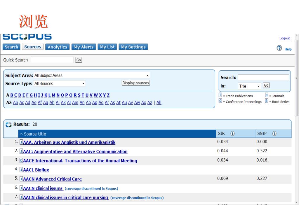This screenshot has height=224, width=299.
Task: Show All sources under letter A
Action: (x=159, y=102)
